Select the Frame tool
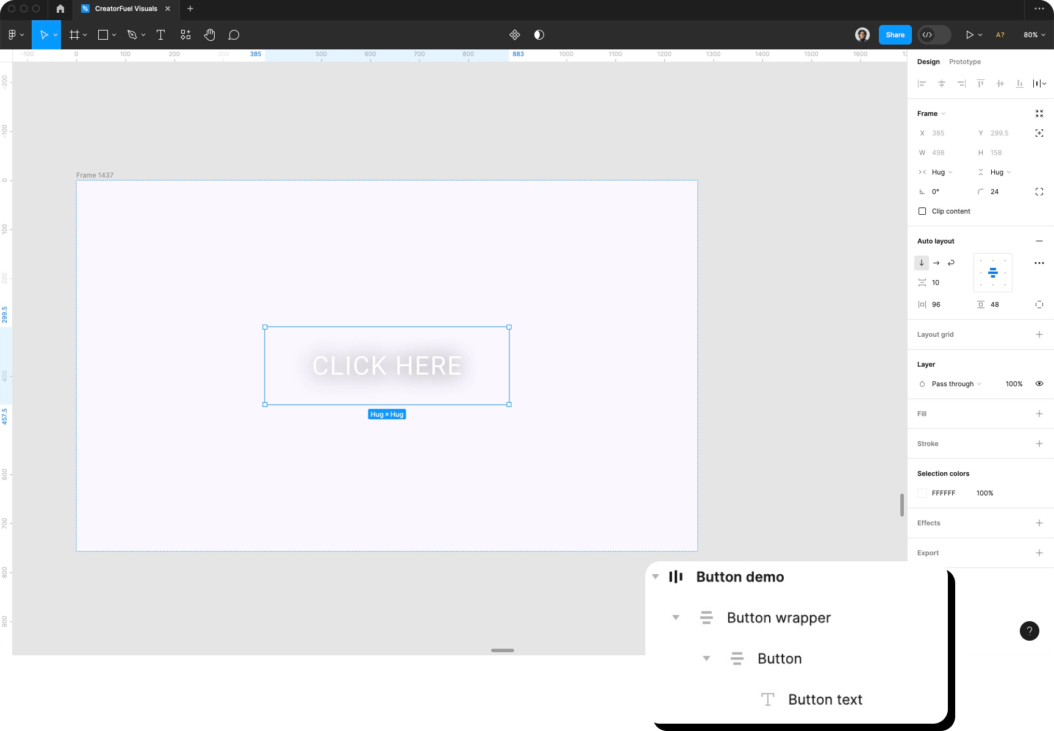Screen dimensions: 1054x731 (x=73, y=35)
